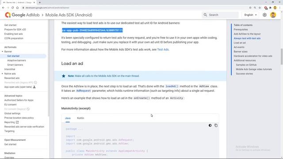Jump to Ad events in contents
This screenshot has width=283, height=159.
click(x=239, y=47)
